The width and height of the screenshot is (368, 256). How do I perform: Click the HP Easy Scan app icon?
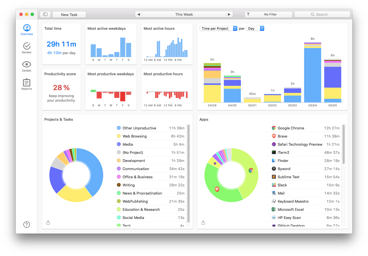274,218
